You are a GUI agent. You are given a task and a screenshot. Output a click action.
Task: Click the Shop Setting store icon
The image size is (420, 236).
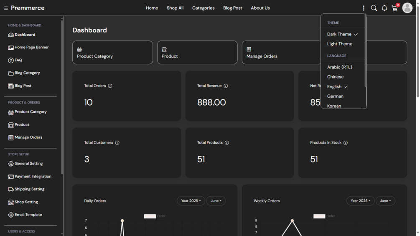[x=11, y=202]
